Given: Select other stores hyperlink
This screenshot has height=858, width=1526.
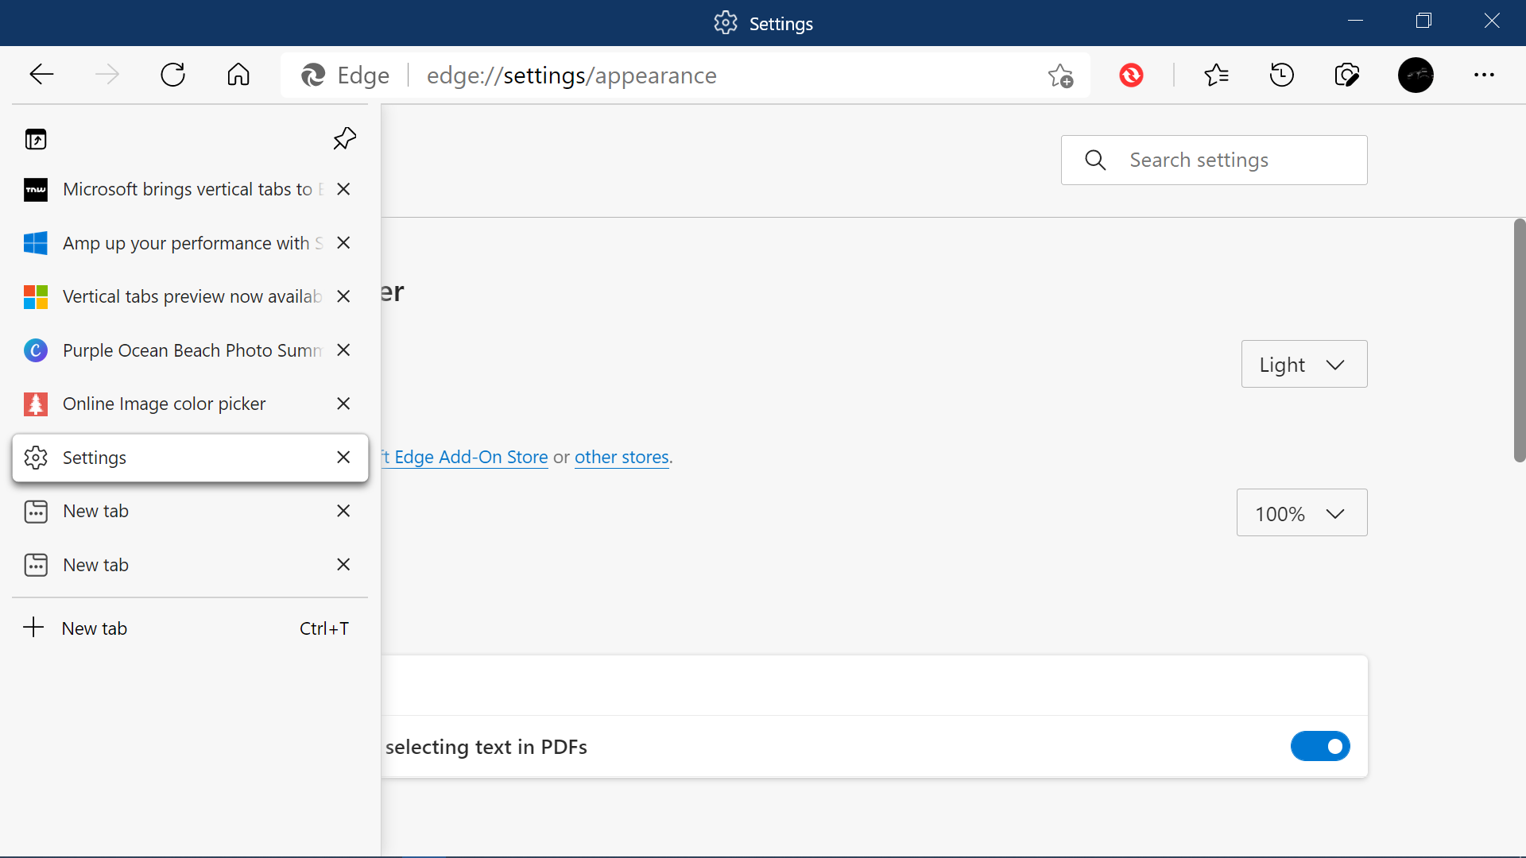Looking at the screenshot, I should tap(621, 457).
